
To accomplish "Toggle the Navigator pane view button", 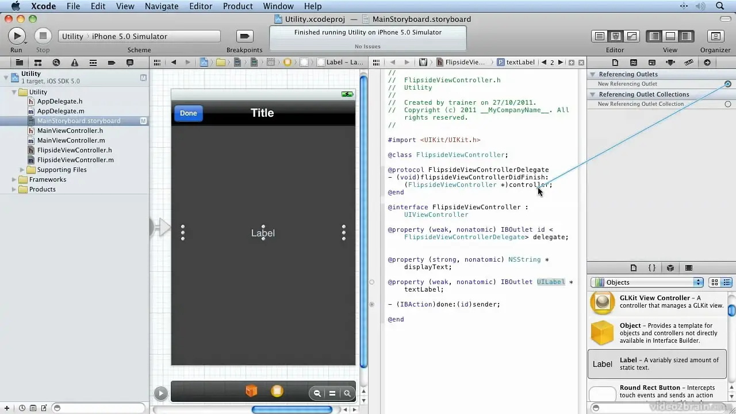I will tap(654, 36).
